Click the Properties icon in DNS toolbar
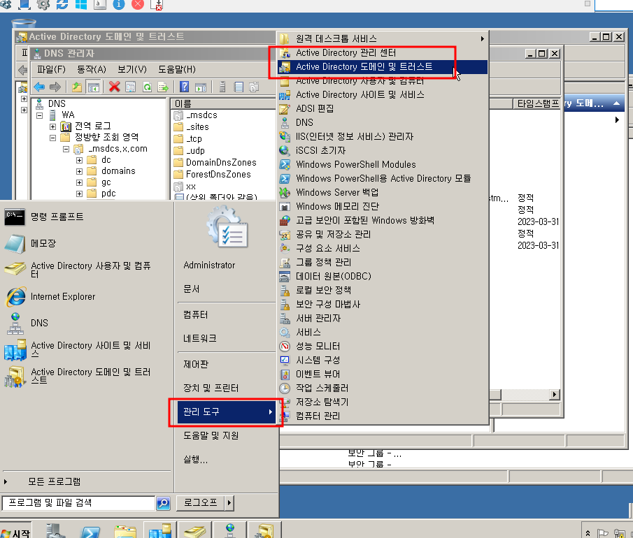 pyautogui.click(x=130, y=87)
